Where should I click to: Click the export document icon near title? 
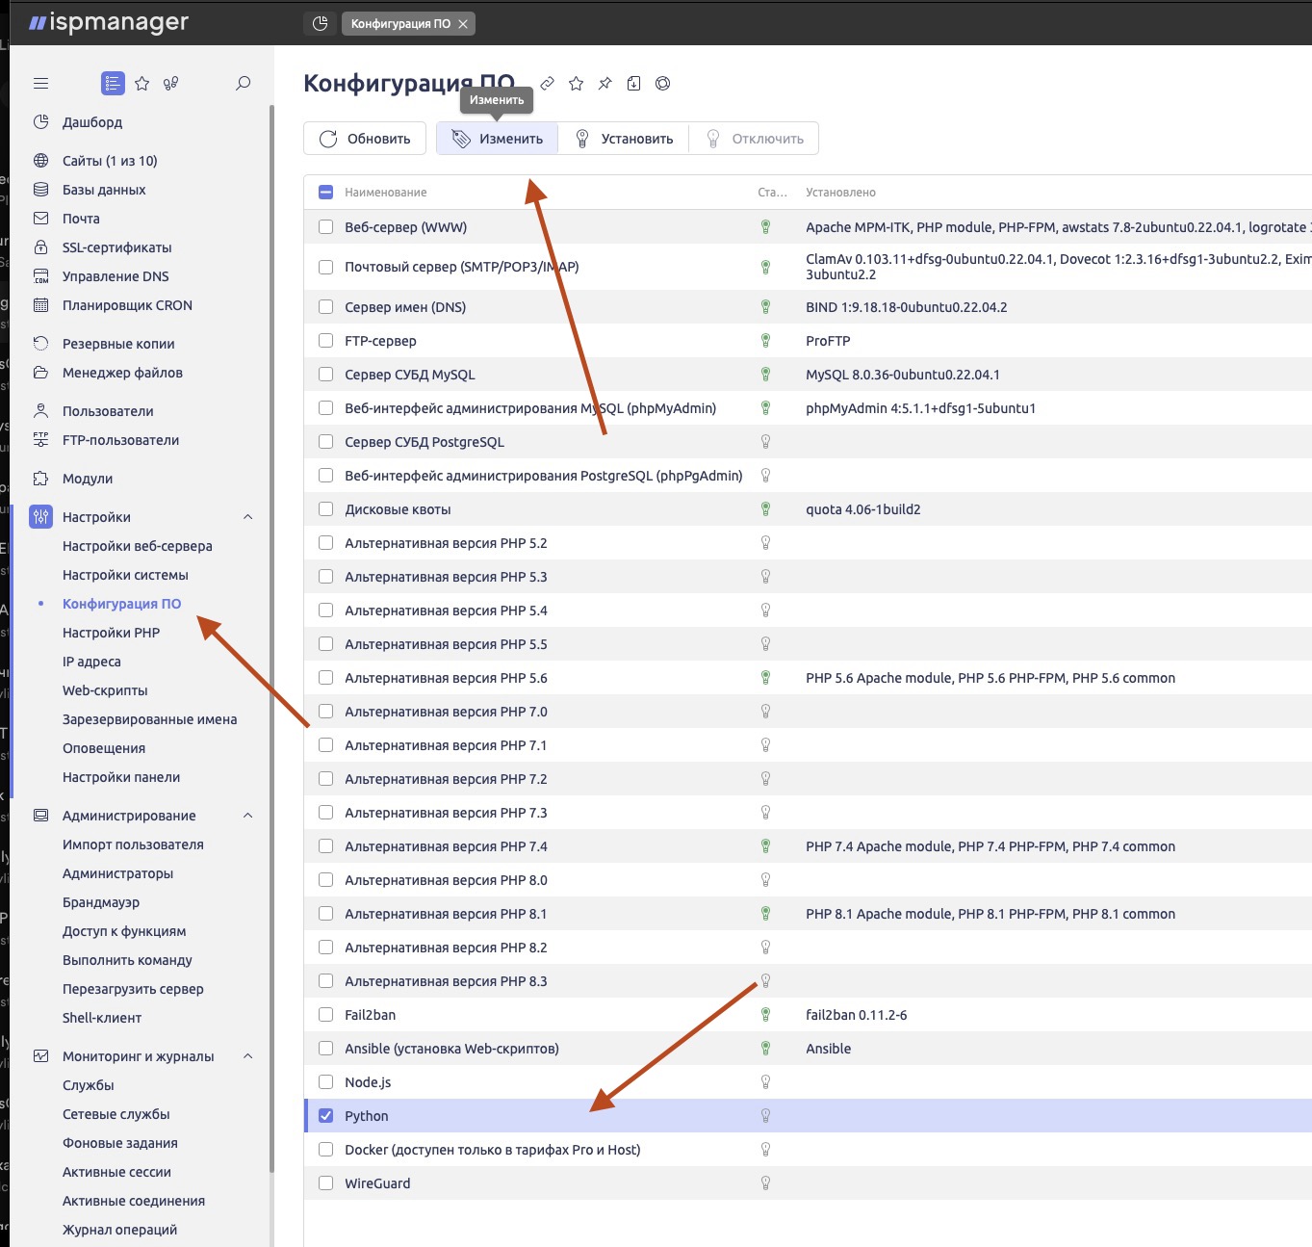click(633, 84)
